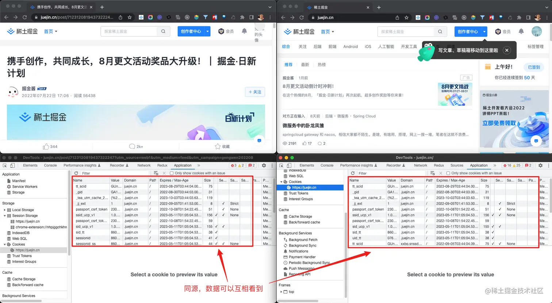Image resolution: width=552 pixels, height=303 pixels.
Task: Expand Local Storage in the left DevTools sidebar
Action: [5, 210]
